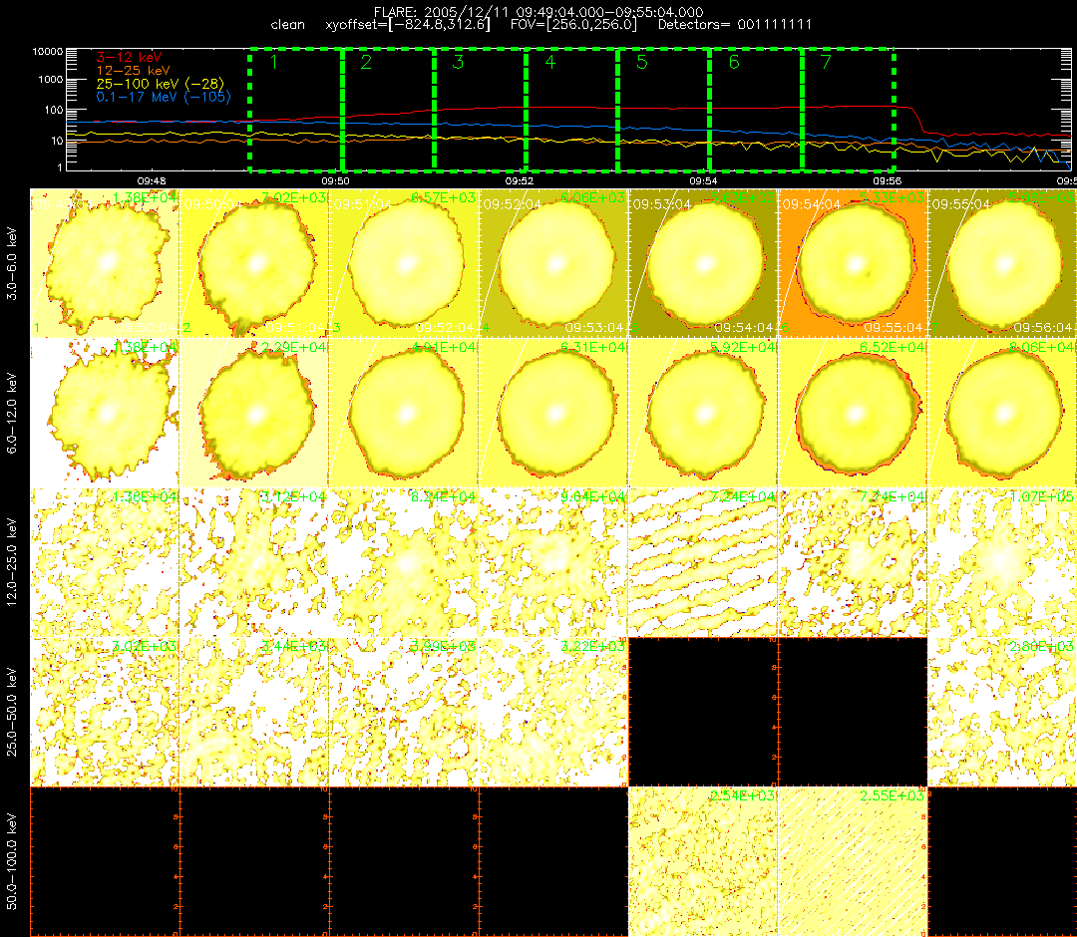1077x937 pixels.
Task: Open 50.0-100.0 keV image for interval 5
Action: [x=703, y=861]
